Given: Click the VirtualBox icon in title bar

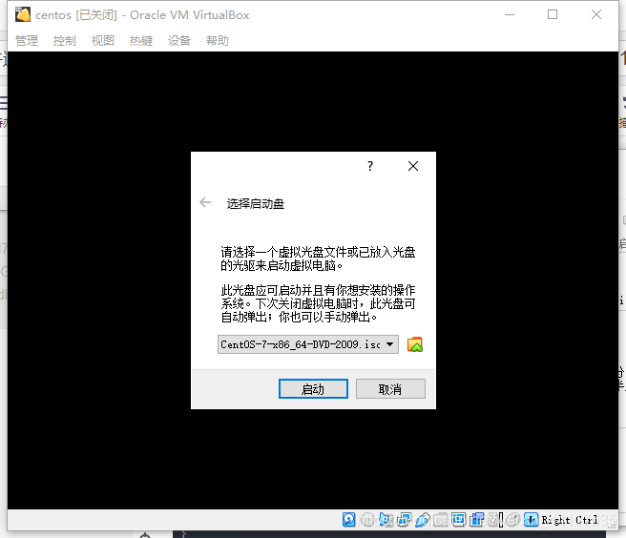Looking at the screenshot, I should tap(23, 14).
